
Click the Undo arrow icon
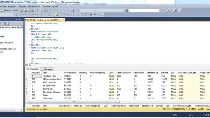tap(50, 10)
